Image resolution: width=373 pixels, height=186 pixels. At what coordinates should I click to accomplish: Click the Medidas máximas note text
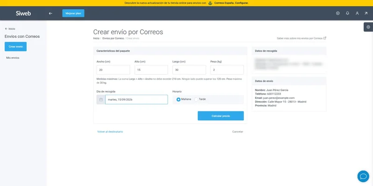[169, 81]
